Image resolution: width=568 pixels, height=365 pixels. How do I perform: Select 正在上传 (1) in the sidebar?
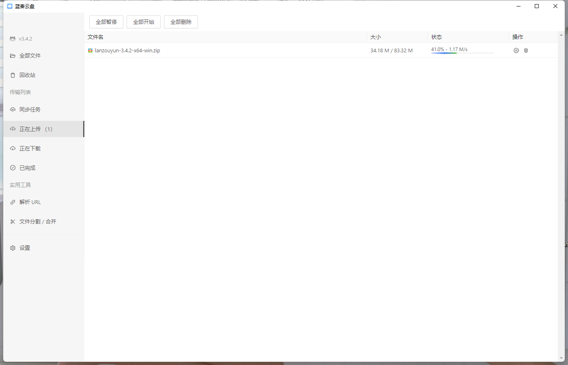coord(43,129)
